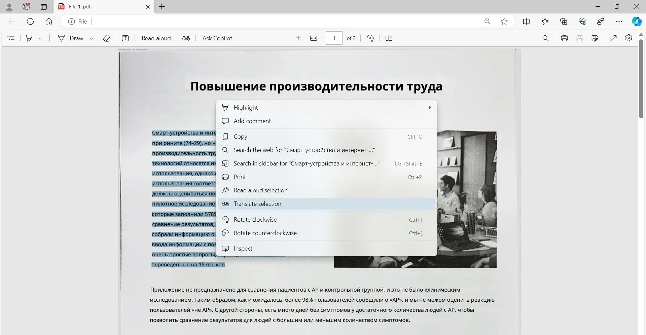The image size is (646, 335).
Task: Open search within the document
Action: point(545,38)
